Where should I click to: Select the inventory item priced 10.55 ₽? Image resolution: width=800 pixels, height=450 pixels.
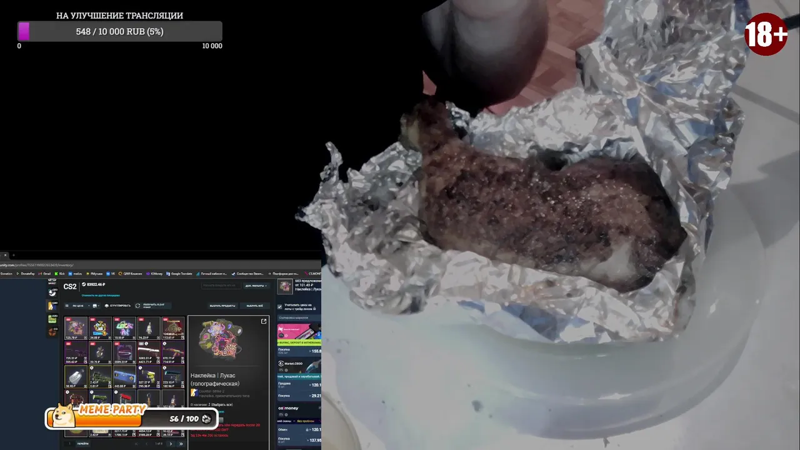pyautogui.click(x=124, y=328)
